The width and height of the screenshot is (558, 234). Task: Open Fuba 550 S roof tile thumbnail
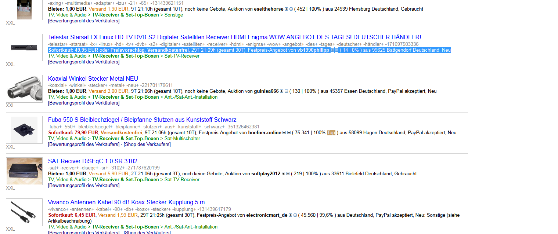(24, 130)
